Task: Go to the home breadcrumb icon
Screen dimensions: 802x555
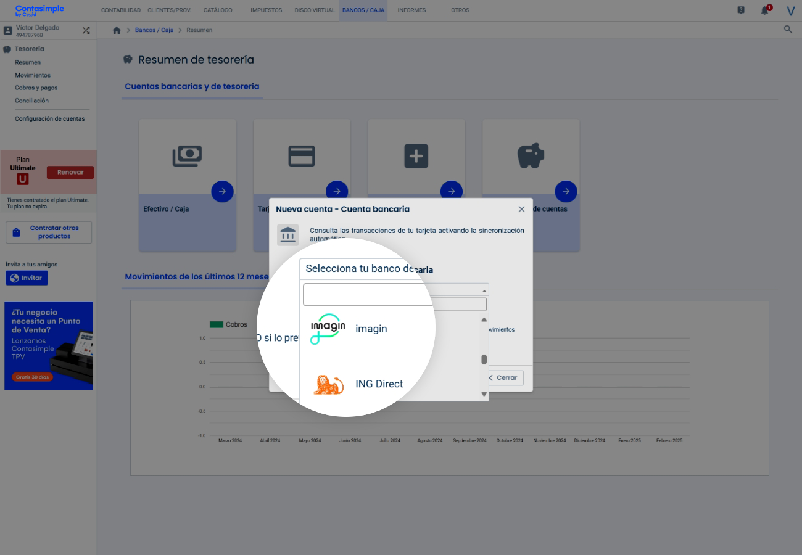Action: click(117, 30)
